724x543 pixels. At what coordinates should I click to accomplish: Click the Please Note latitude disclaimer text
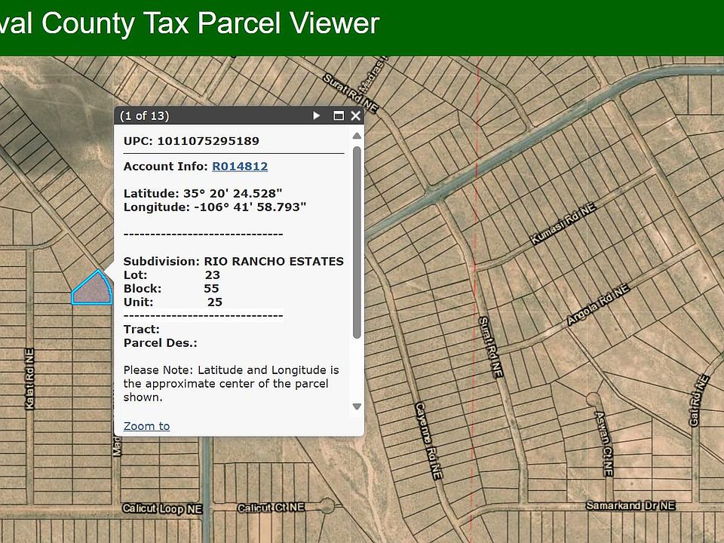pos(231,383)
